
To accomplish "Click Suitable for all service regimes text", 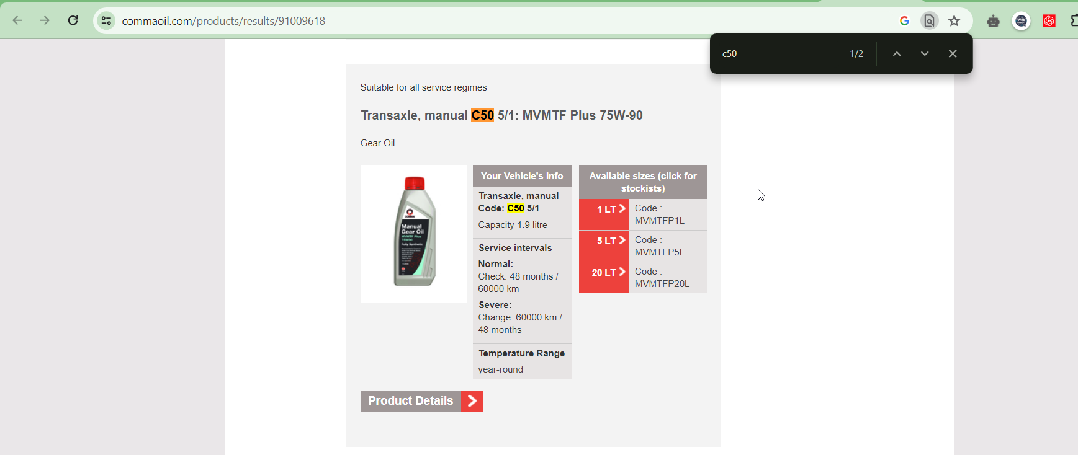I will [423, 87].
